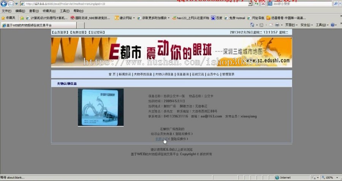The width and height of the screenshot is (342, 181).
Task: Open the 100% zoom level control
Action: pyautogui.click(x=329, y=178)
